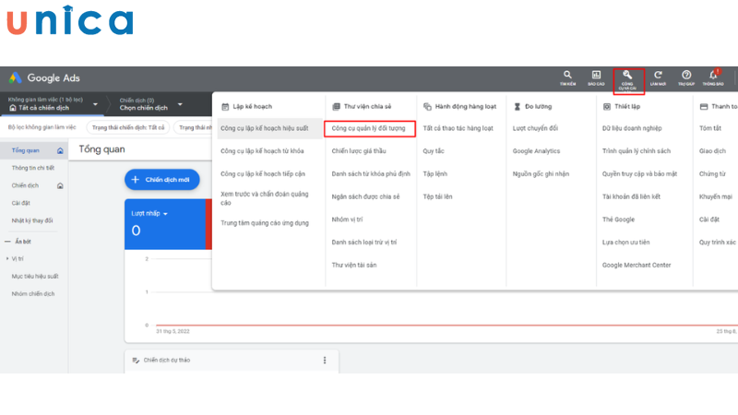This screenshot has width=738, height=415.
Task: Open help question mark icon (Trợ giúp)
Action: [686, 77]
